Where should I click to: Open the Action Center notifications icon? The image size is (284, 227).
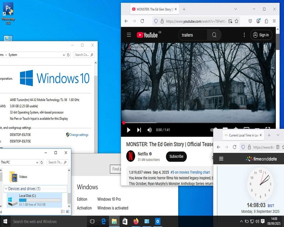coord(263,221)
